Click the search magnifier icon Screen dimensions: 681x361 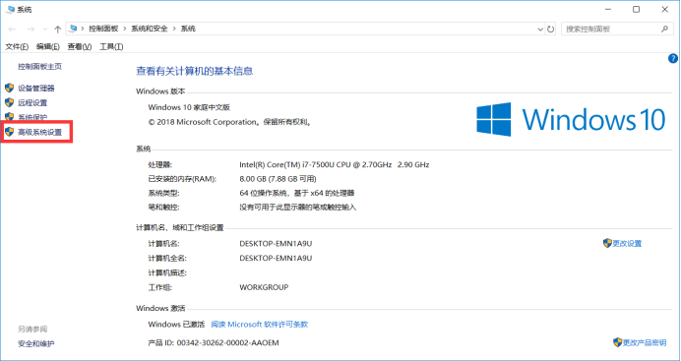coord(664,30)
